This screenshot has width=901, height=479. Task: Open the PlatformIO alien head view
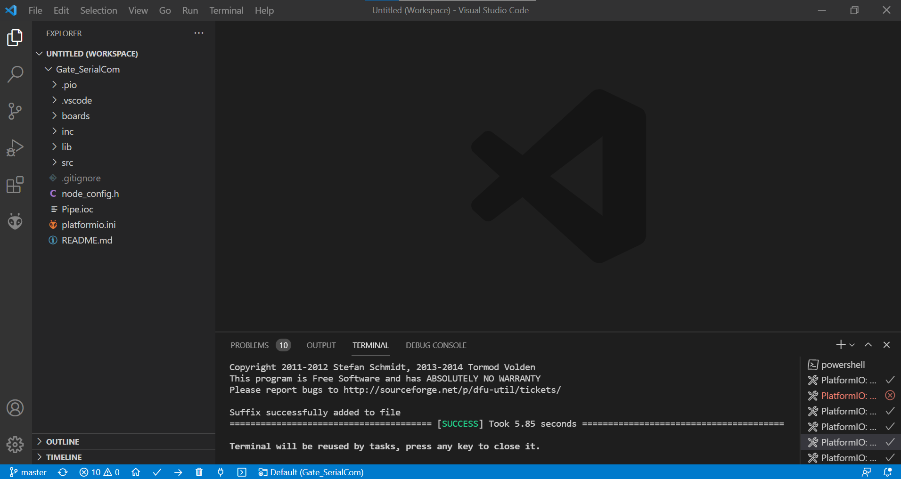click(15, 221)
